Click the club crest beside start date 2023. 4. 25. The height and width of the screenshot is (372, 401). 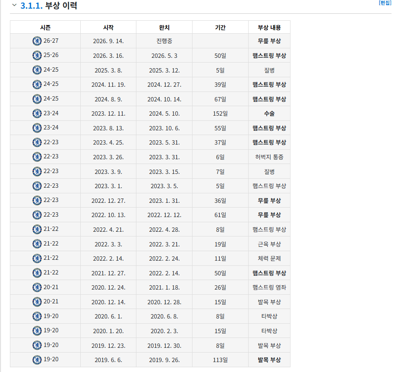click(37, 142)
